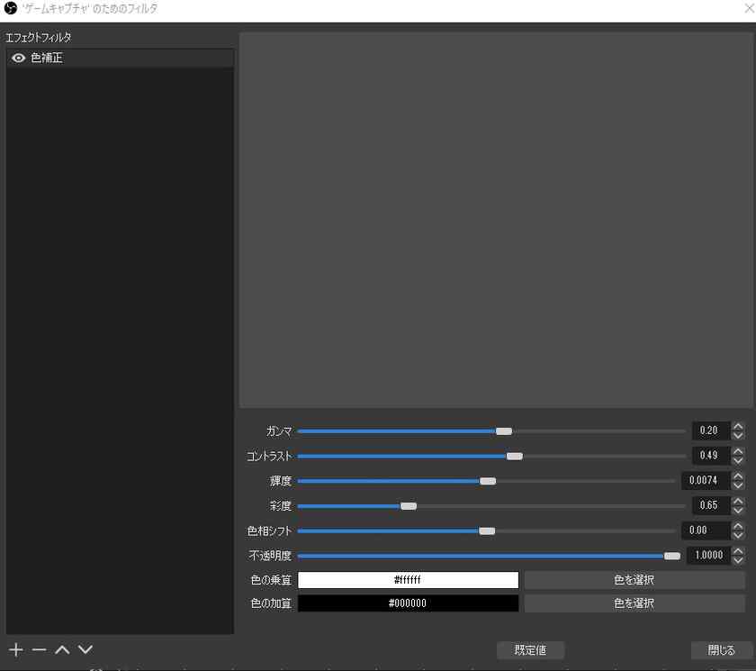Increase the ガンマ value with up arrow
This screenshot has height=671, width=756.
click(x=738, y=426)
